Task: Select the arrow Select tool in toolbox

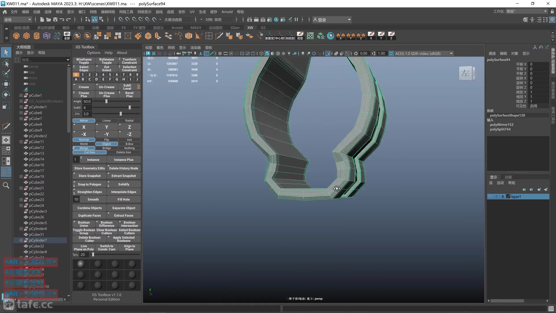Action: pos(6,52)
